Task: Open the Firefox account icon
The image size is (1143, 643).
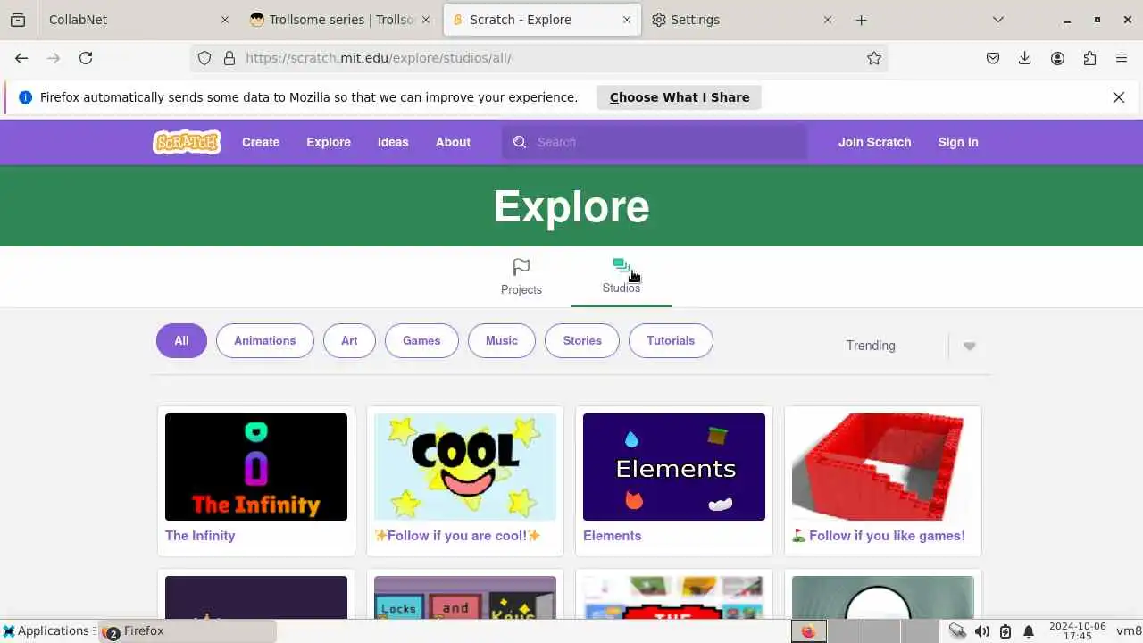Action: coord(1057,58)
